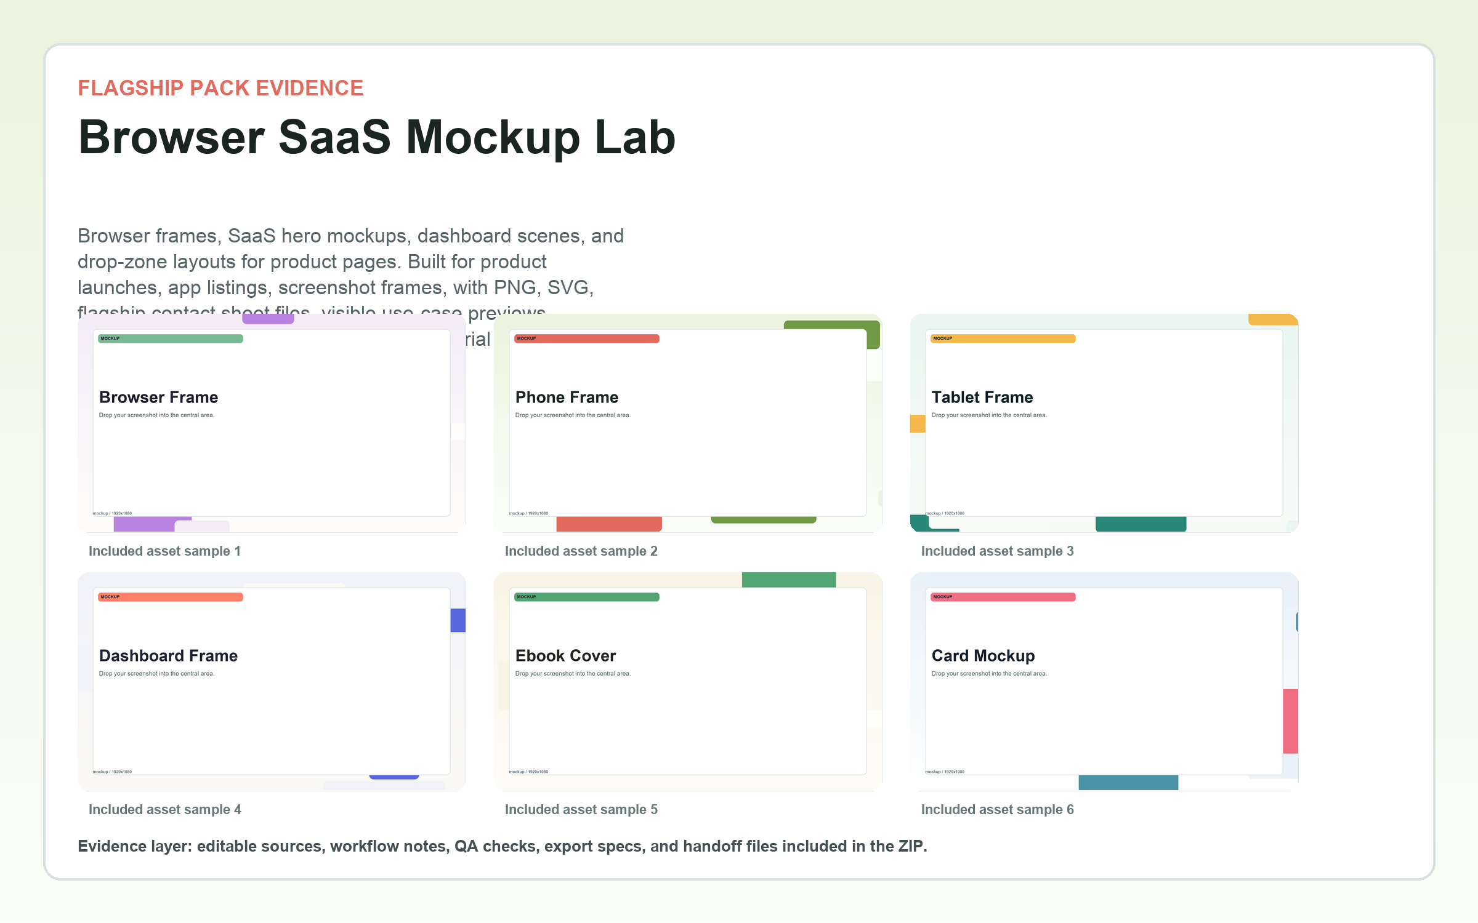1478x923 pixels.
Task: Open the Browser Frame sample thumbnail
Action: tap(272, 423)
